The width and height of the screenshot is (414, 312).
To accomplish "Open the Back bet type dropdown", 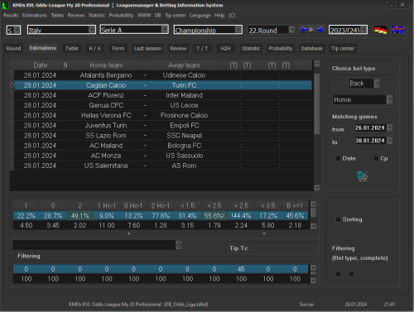I will [377, 84].
